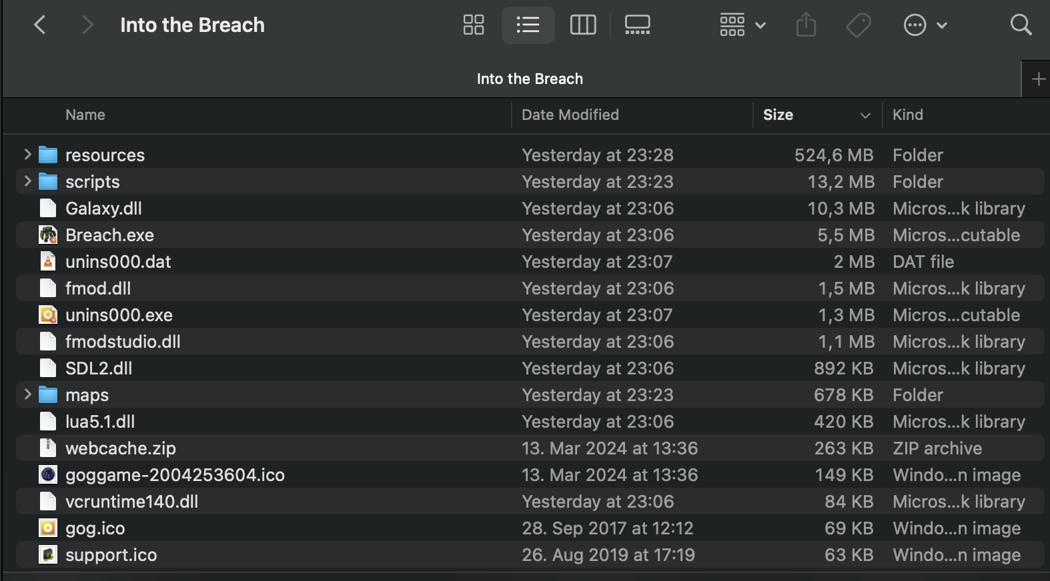Screen dimensions: 1050x581
Task: Open the Finder search
Action: click(1021, 25)
